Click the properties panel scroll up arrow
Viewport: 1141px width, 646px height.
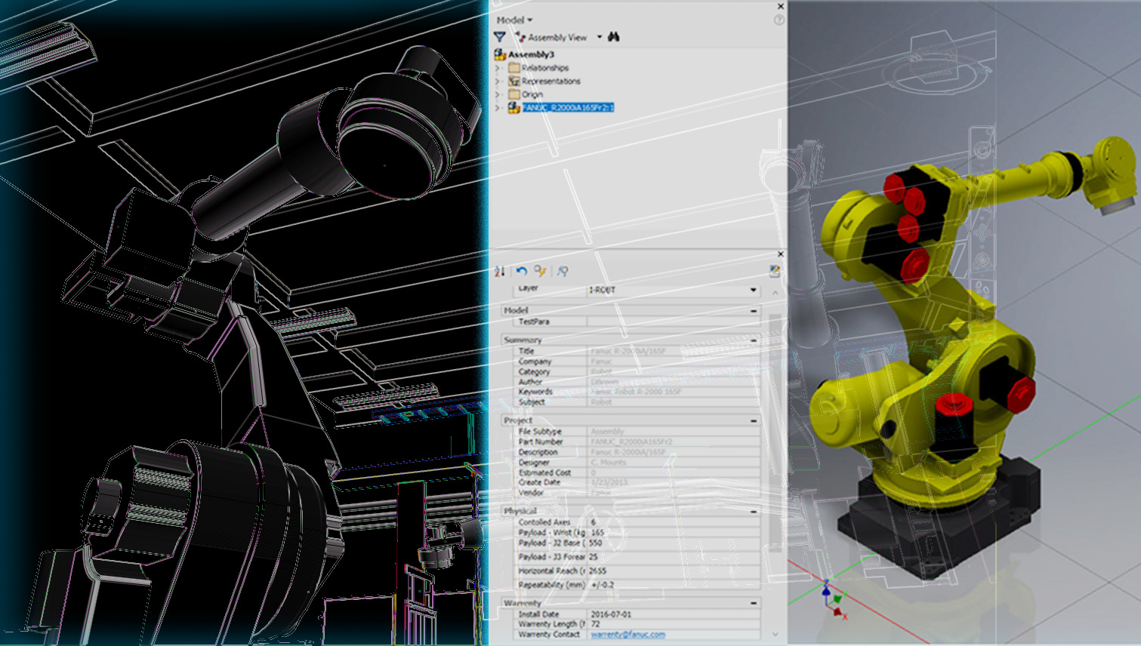[x=775, y=293]
